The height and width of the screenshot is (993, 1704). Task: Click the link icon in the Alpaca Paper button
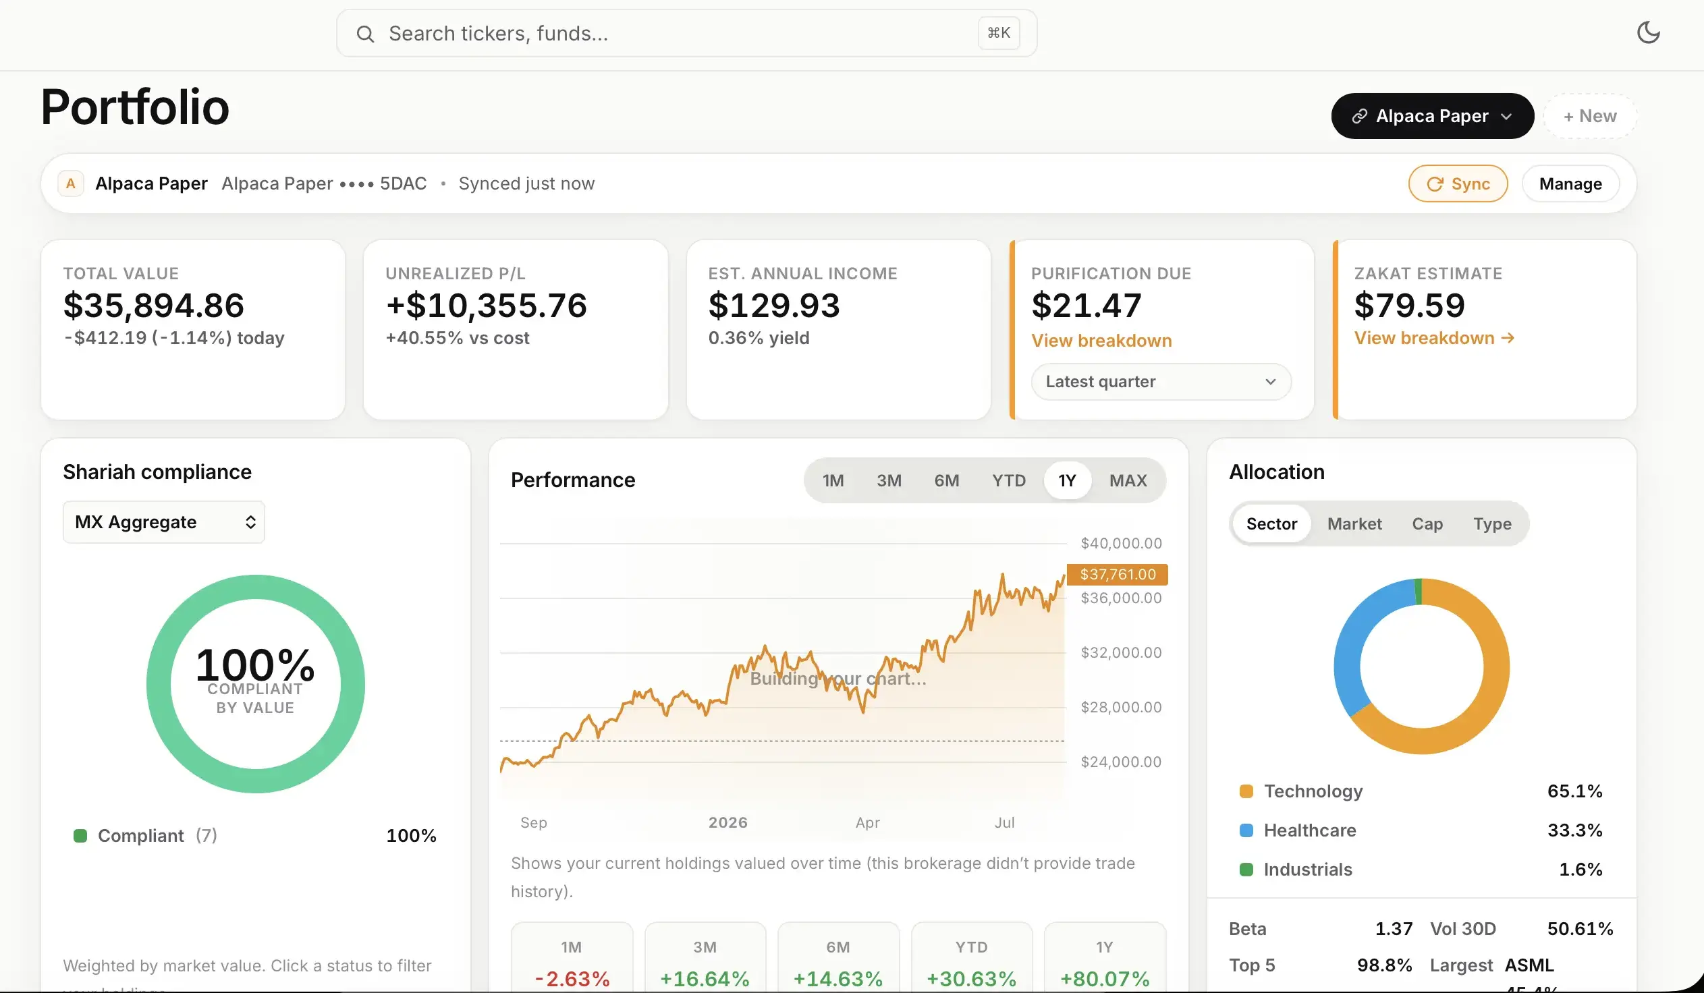tap(1359, 116)
